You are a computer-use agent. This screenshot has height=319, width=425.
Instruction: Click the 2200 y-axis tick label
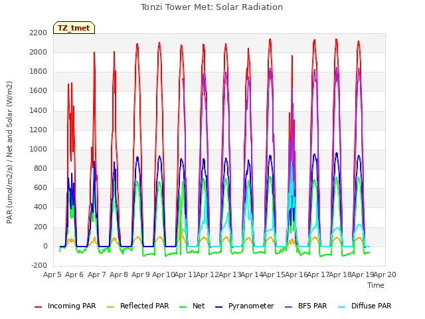39,33
